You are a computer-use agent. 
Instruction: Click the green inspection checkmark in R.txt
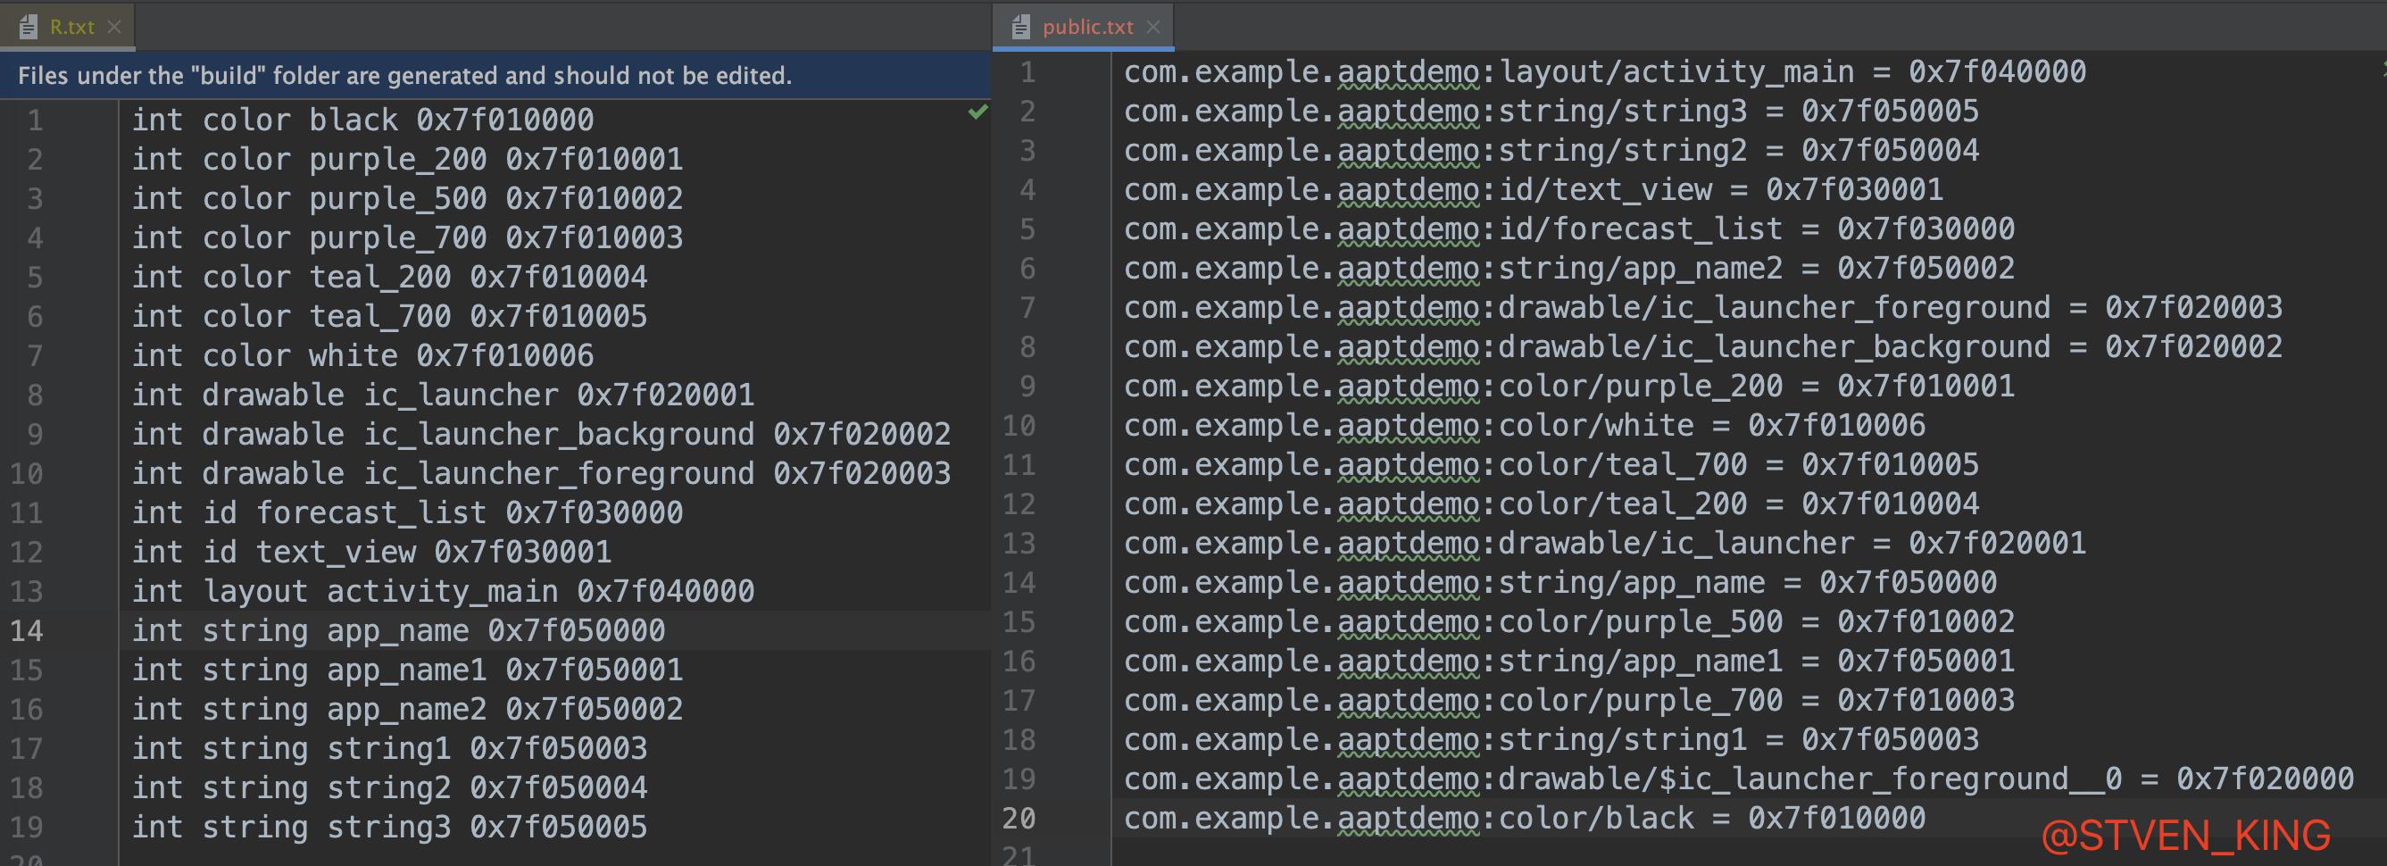pyautogui.click(x=977, y=112)
